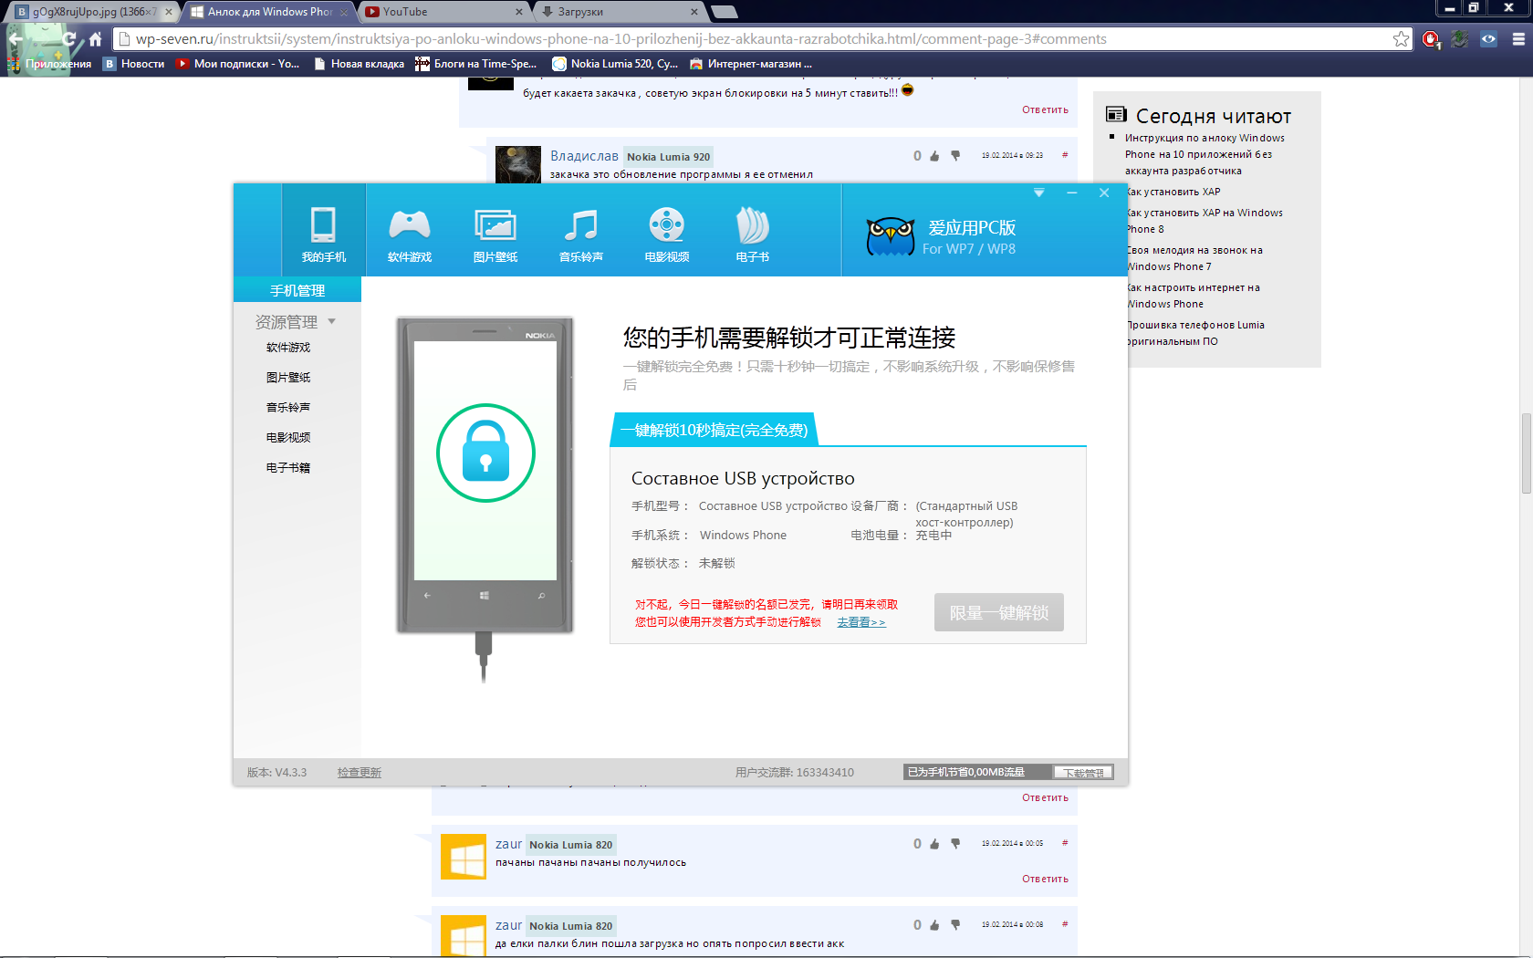
Task: Thumbs down zaur's "пачаны" comment
Action: 955,844
